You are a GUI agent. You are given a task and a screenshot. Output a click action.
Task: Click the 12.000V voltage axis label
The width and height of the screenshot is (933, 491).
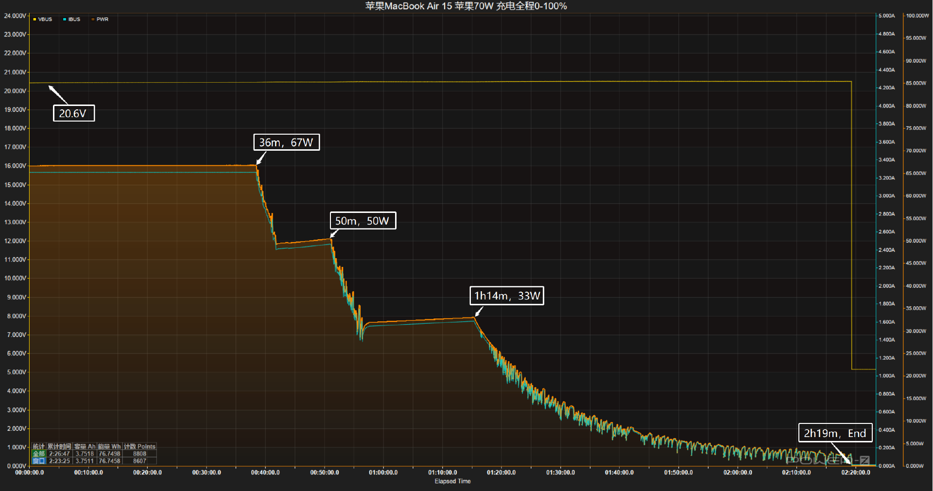(15, 241)
